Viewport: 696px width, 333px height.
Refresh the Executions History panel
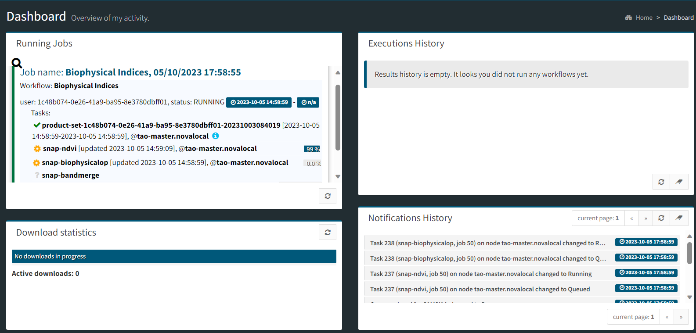click(x=661, y=182)
